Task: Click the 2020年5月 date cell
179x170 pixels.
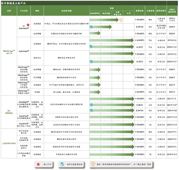Action: click(x=172, y=147)
